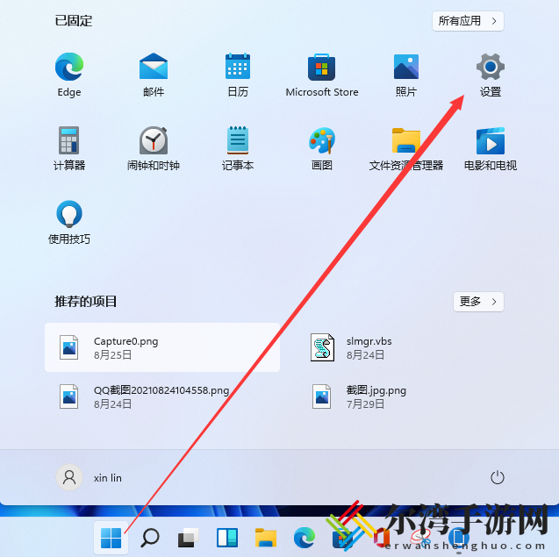This screenshot has width=559, height=557.
Task: Click the 所有应用 all apps button
Action: [468, 21]
